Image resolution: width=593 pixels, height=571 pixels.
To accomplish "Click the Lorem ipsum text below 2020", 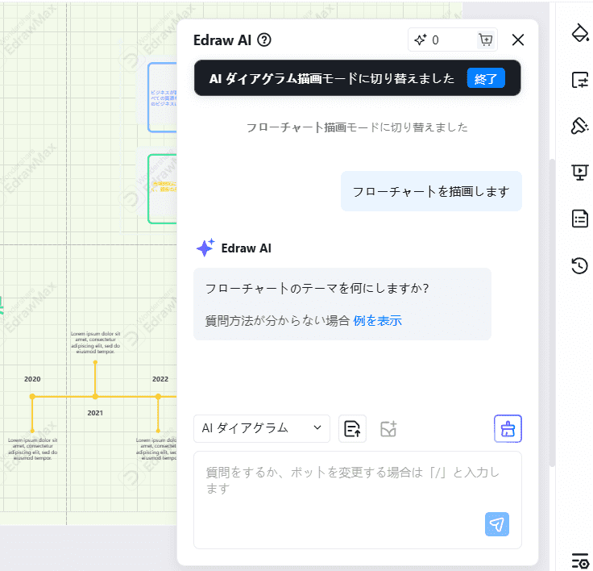I will pos(32,449).
